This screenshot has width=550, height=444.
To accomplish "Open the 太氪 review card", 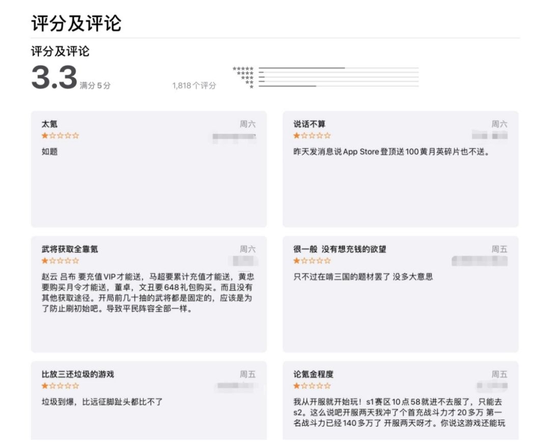I will [x=149, y=169].
